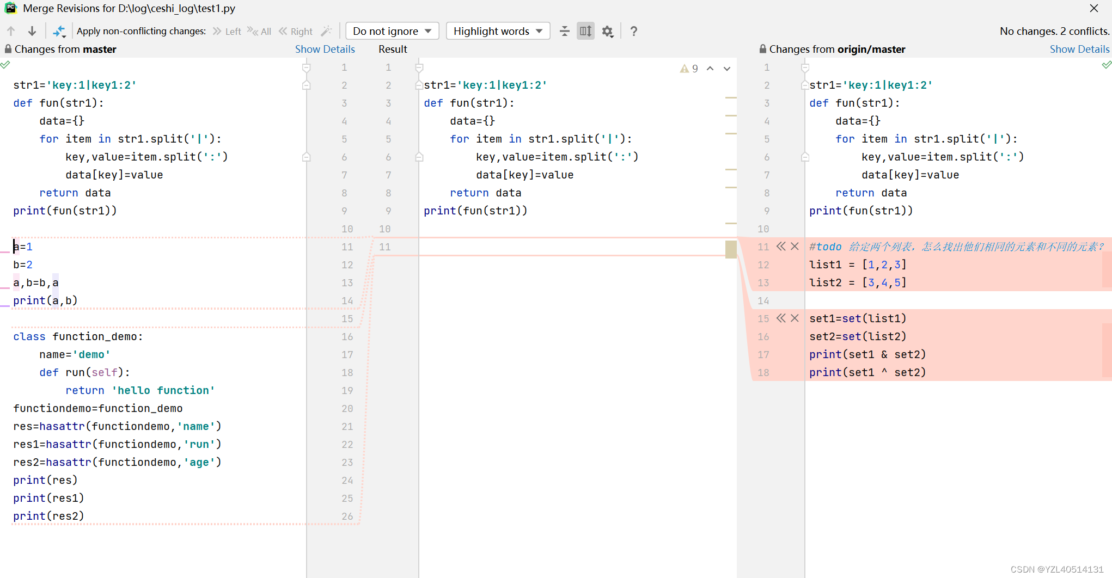Click 'Result' pane header label
The width and height of the screenshot is (1112, 578).
point(393,49)
